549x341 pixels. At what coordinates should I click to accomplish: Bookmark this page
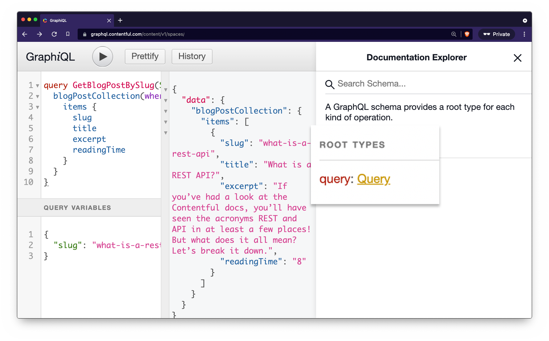tap(68, 34)
